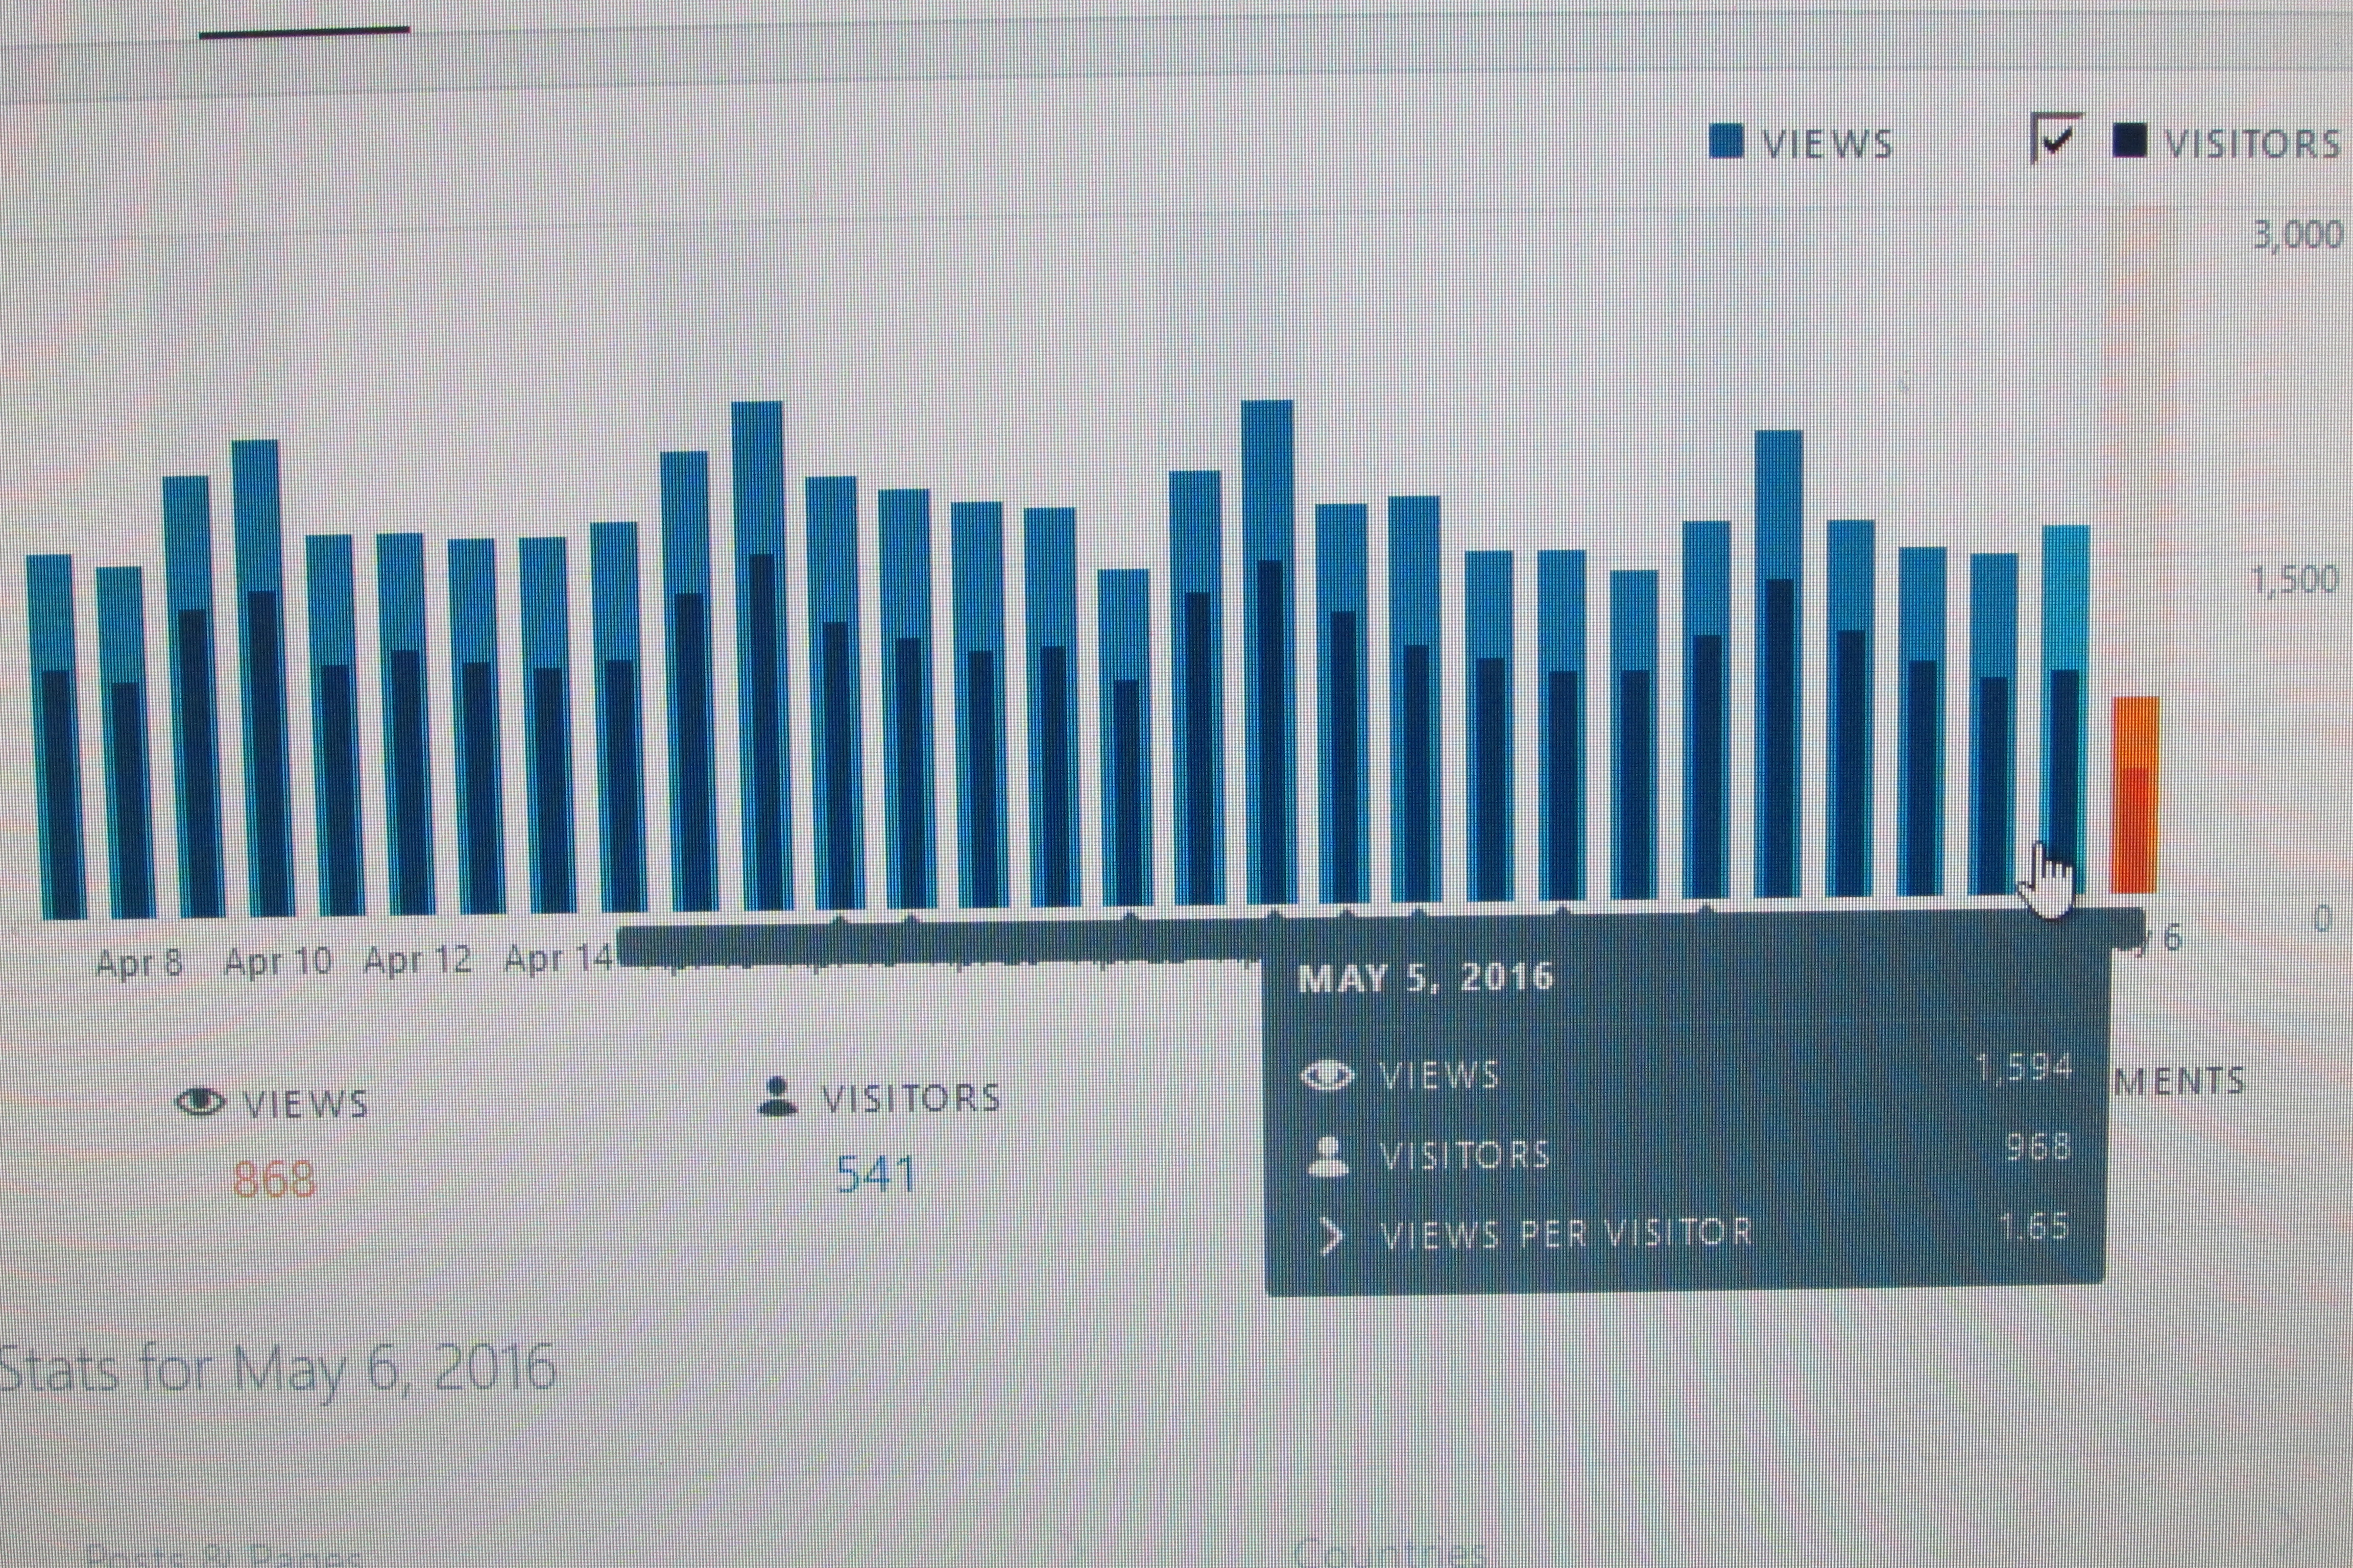This screenshot has width=2353, height=1568.
Task: Click the person icon beside Visitors stat
Action: click(x=777, y=1096)
